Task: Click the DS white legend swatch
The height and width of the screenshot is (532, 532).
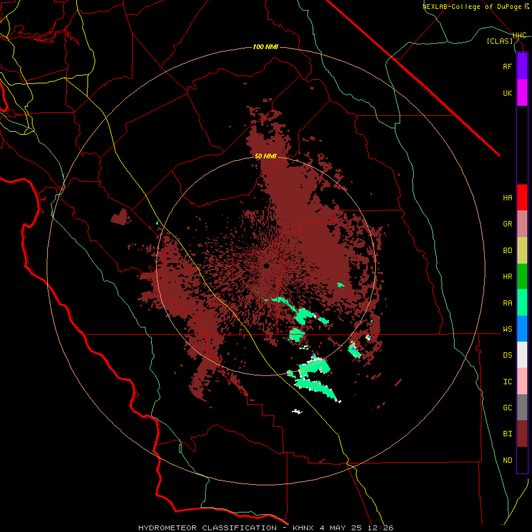Action: click(522, 355)
